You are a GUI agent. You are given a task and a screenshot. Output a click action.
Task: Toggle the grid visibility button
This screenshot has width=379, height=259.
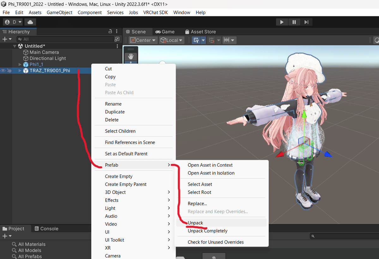[196, 40]
